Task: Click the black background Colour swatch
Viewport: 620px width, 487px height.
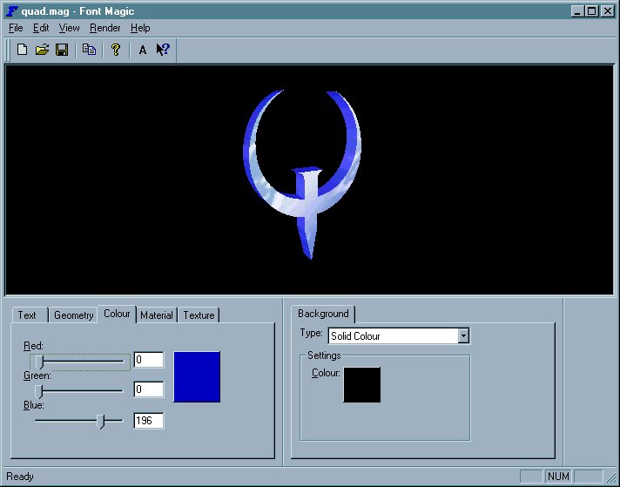Action: pyautogui.click(x=361, y=384)
